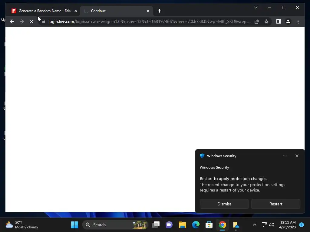
Task: Launch Microsoft Edge from taskbar
Action: 196,225
